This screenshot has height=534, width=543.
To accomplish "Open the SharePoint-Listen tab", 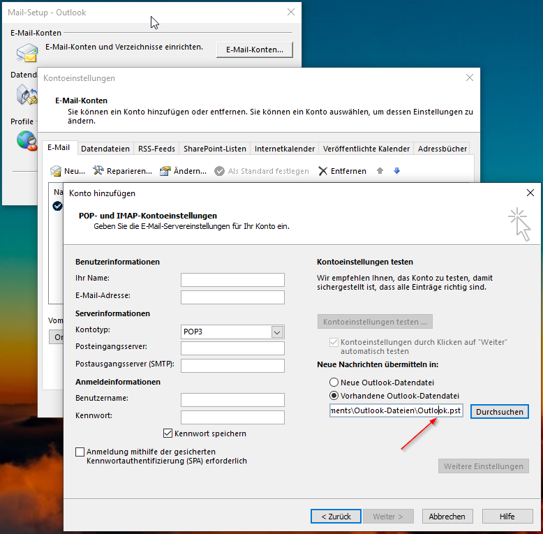I will pyautogui.click(x=215, y=149).
